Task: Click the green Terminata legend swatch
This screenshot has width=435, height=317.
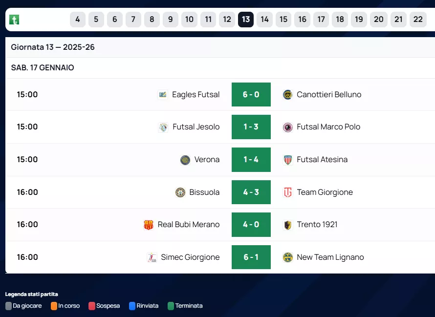Action: coord(171,306)
